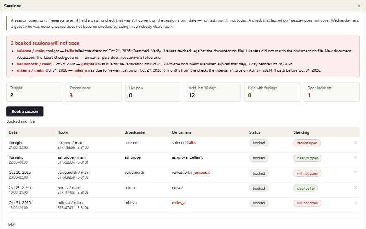Click tallis in the On camera column
The height and width of the screenshot is (229, 366).
192,143
